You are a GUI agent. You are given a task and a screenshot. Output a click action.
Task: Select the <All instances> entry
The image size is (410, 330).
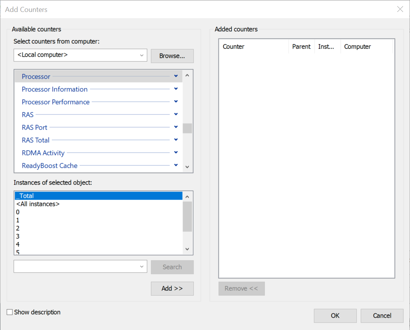[x=38, y=204]
